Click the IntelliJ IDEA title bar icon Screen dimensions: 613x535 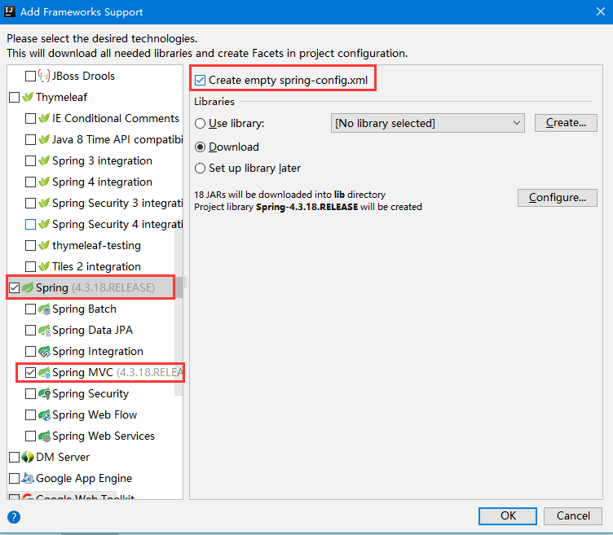coord(10,11)
